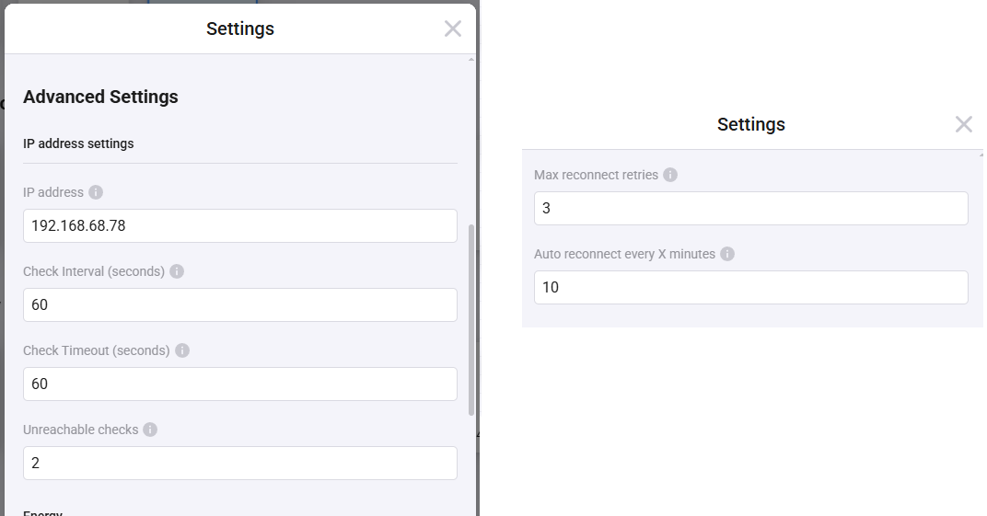Click the Advanced Settings heading
The image size is (987, 516).
pyautogui.click(x=100, y=97)
